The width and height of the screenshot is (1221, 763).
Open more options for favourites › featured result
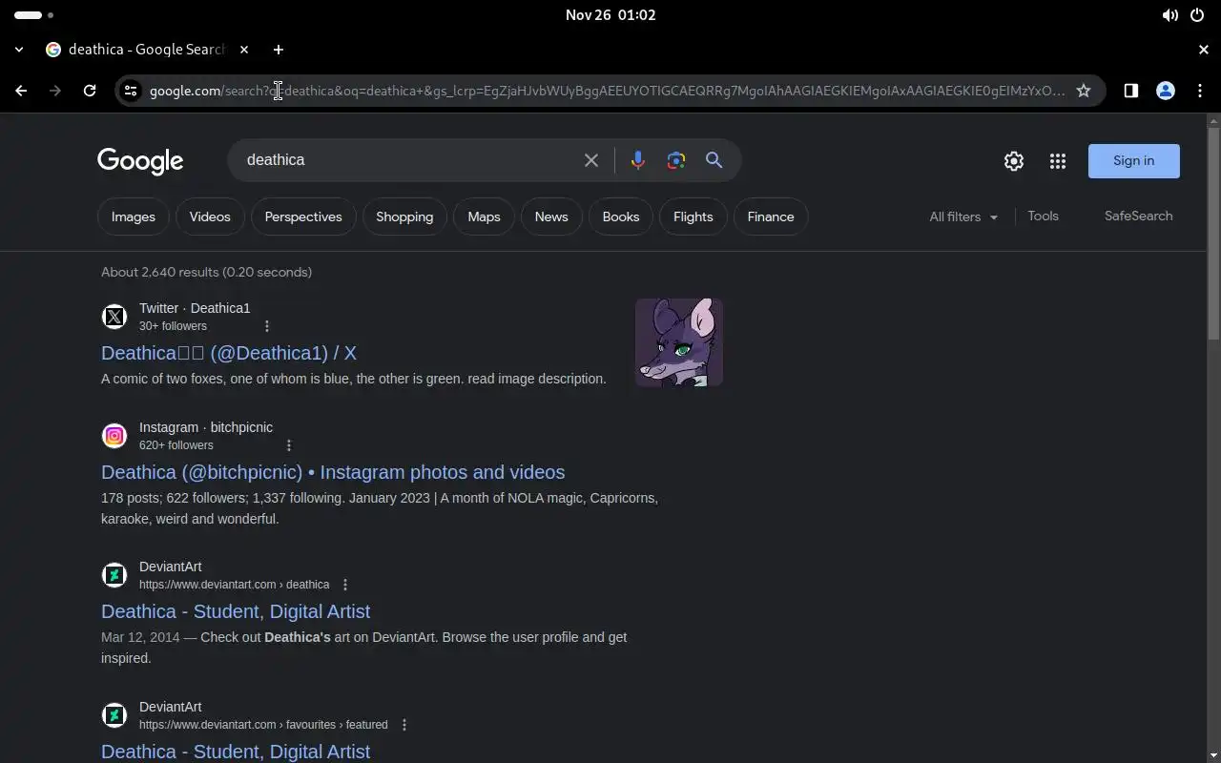(404, 725)
